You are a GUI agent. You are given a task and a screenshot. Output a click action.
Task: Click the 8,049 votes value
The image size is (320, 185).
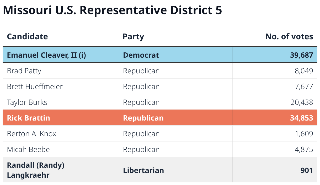(303, 71)
